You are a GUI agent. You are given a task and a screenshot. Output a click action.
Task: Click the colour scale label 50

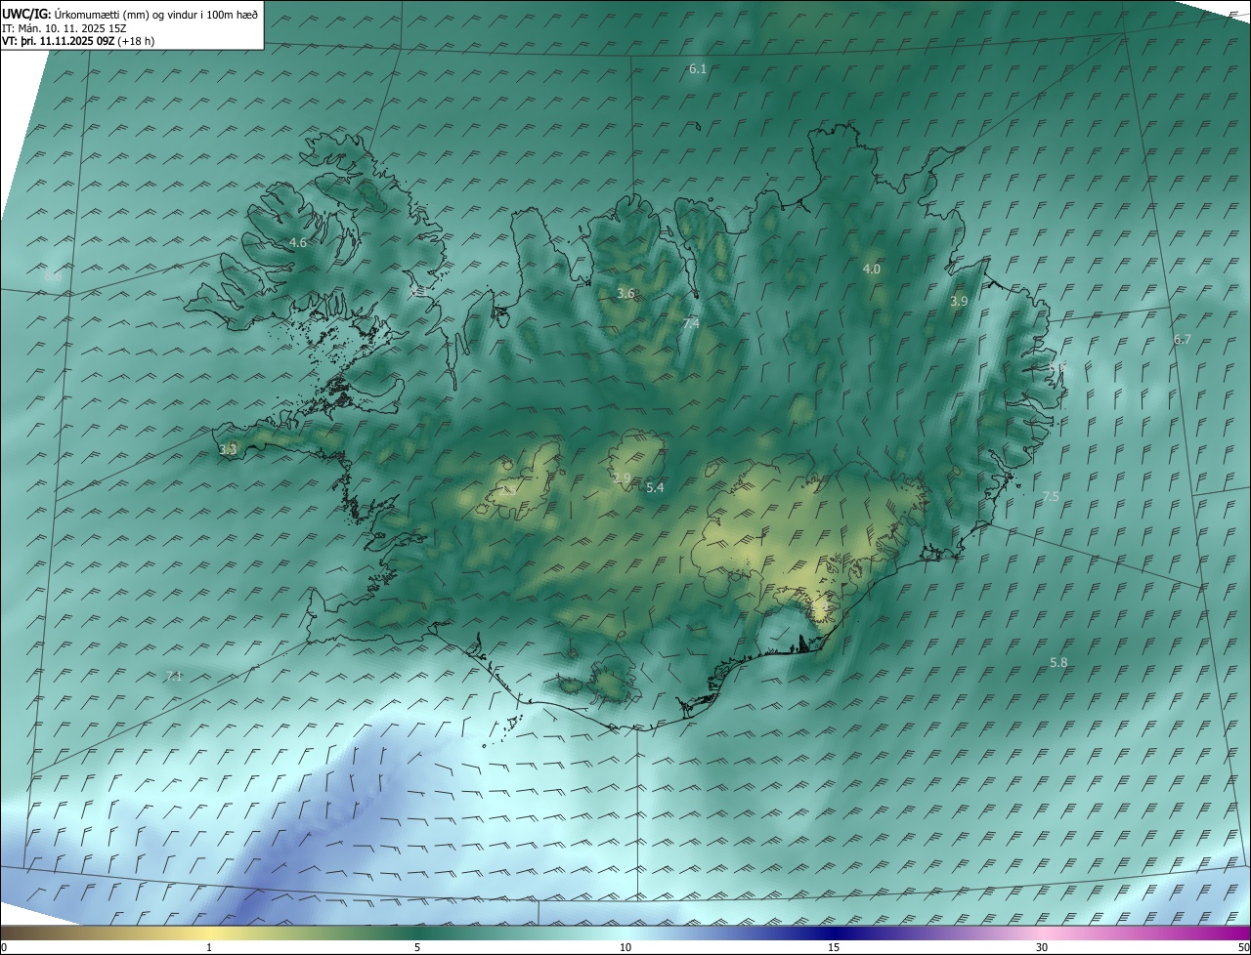pos(1243,947)
